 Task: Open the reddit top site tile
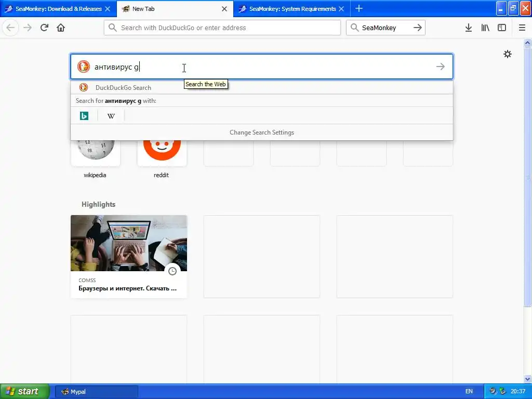pos(162,159)
